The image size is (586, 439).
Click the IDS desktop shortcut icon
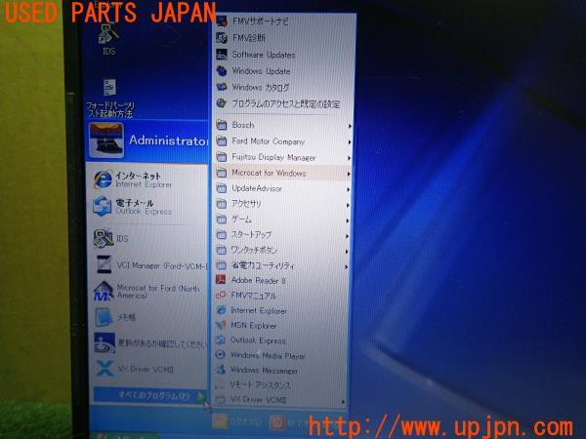point(108,34)
